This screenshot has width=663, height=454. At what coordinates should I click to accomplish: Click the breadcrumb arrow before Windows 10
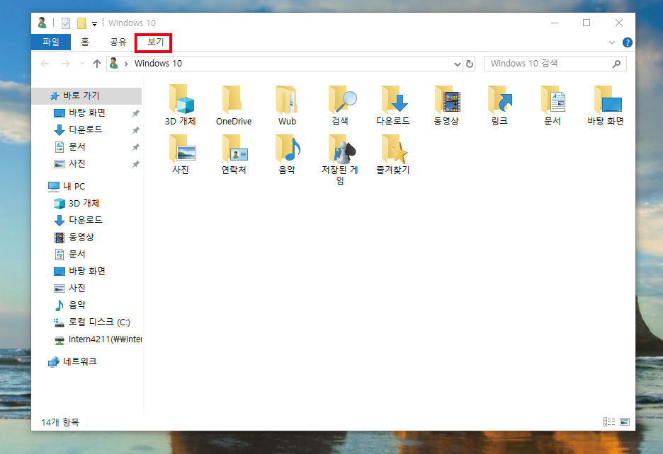(126, 64)
